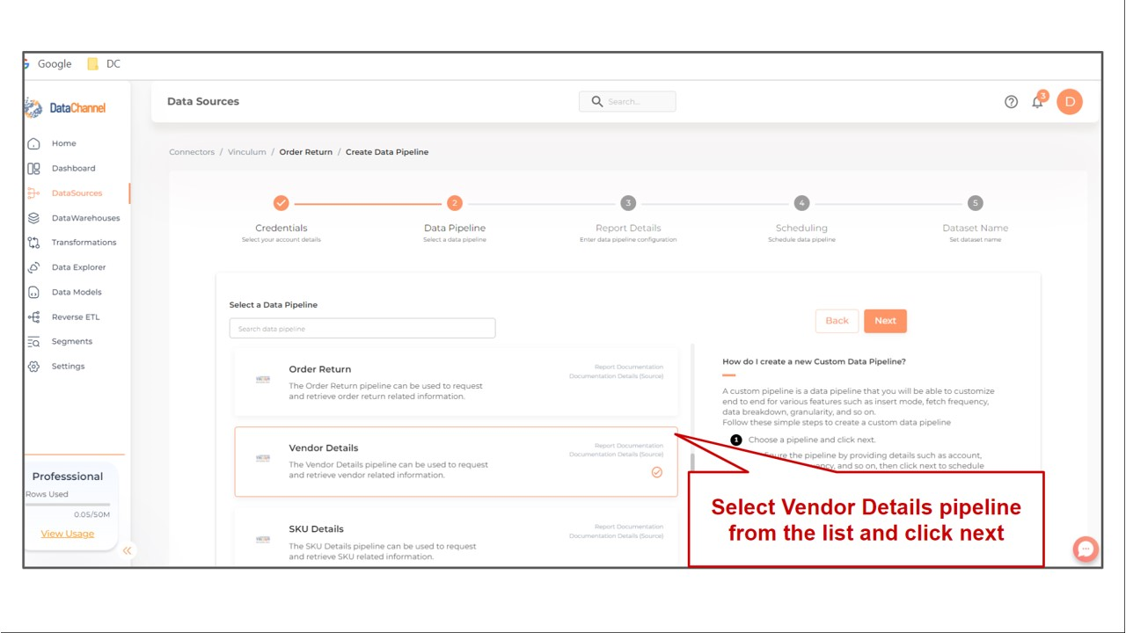Click the Next button

pyautogui.click(x=885, y=321)
